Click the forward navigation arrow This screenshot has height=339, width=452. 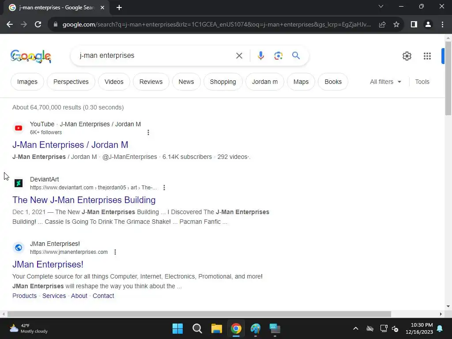24,25
